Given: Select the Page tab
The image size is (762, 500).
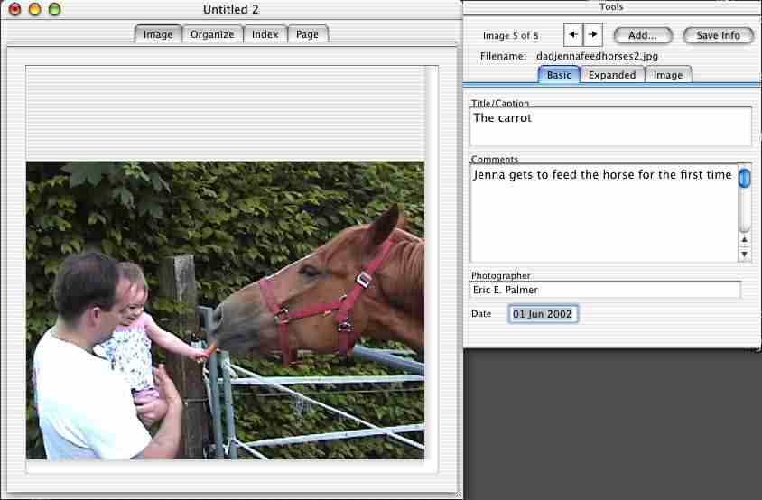Looking at the screenshot, I should click(307, 34).
